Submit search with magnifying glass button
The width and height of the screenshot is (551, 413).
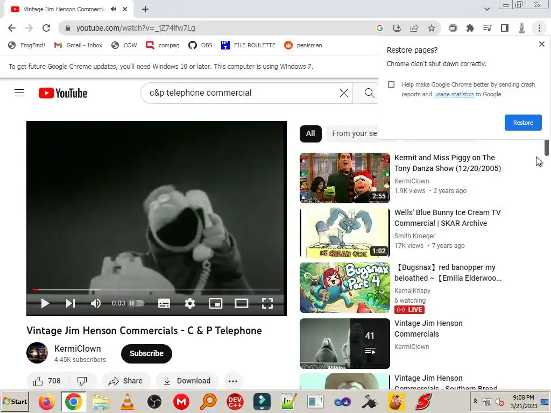tap(369, 93)
